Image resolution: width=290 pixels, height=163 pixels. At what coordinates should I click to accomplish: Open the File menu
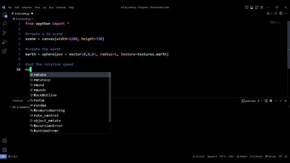[10, 8]
